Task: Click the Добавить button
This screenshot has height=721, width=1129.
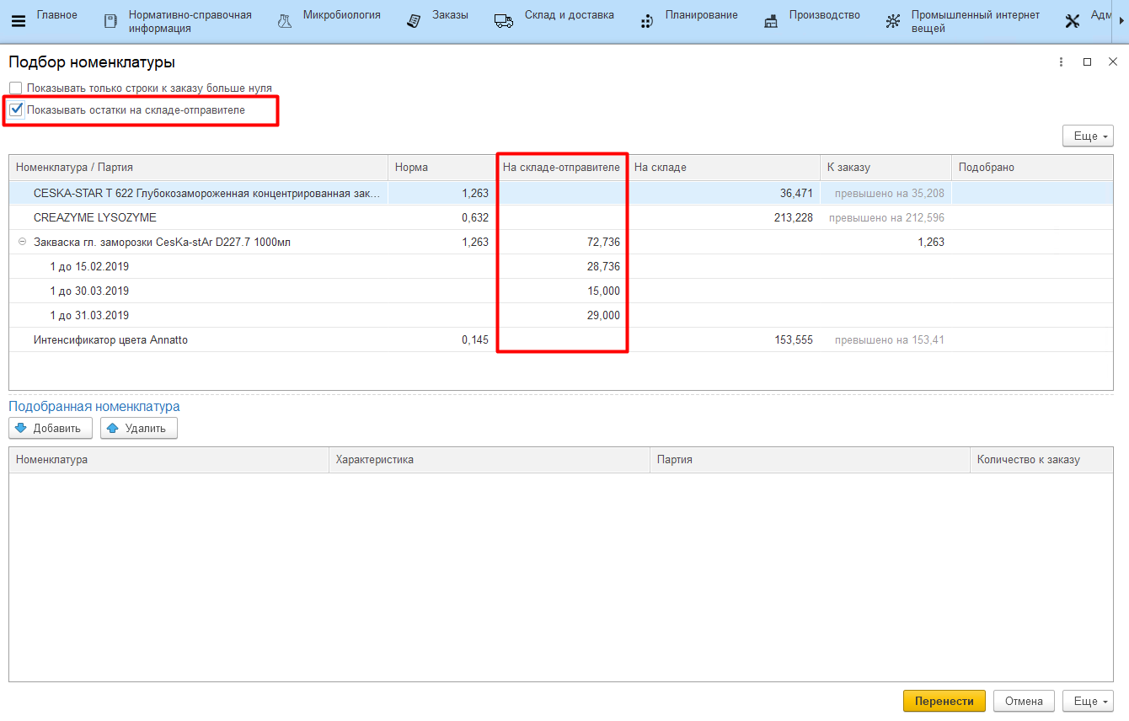Action: click(51, 429)
